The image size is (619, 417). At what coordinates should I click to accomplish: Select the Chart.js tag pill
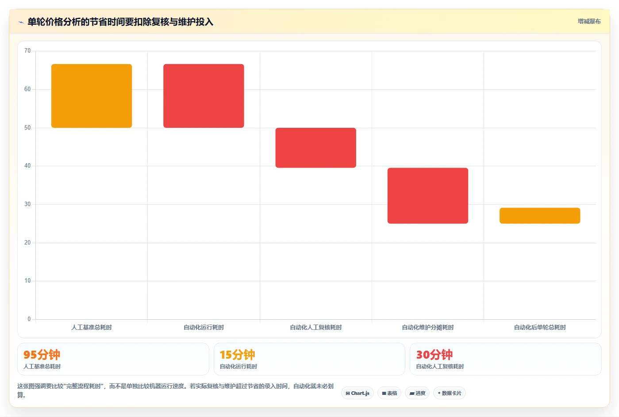(x=358, y=393)
